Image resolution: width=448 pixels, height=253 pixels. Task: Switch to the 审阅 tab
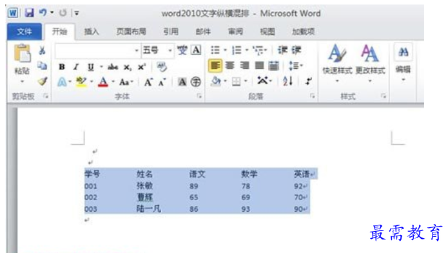coord(235,32)
